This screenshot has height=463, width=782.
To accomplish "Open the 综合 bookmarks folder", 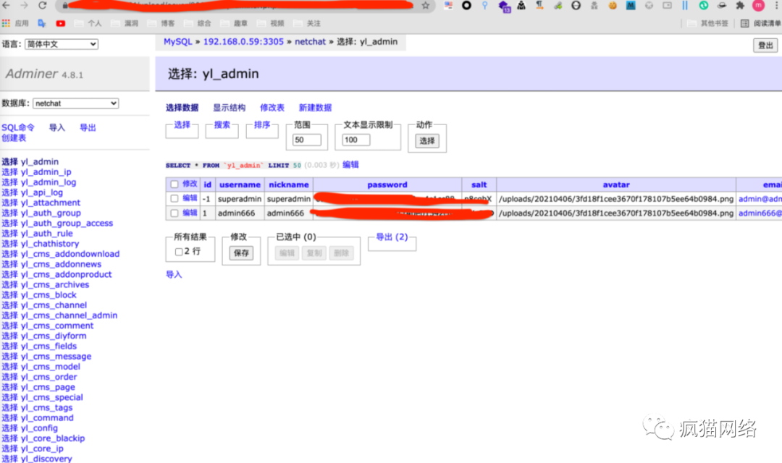I will pyautogui.click(x=198, y=23).
